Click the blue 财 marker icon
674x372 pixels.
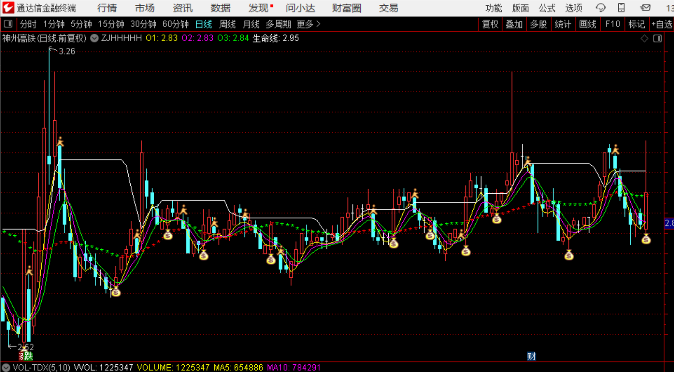pyautogui.click(x=531, y=356)
